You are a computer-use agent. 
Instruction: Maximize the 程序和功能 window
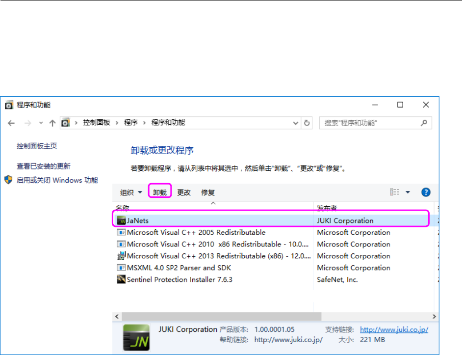click(400, 105)
